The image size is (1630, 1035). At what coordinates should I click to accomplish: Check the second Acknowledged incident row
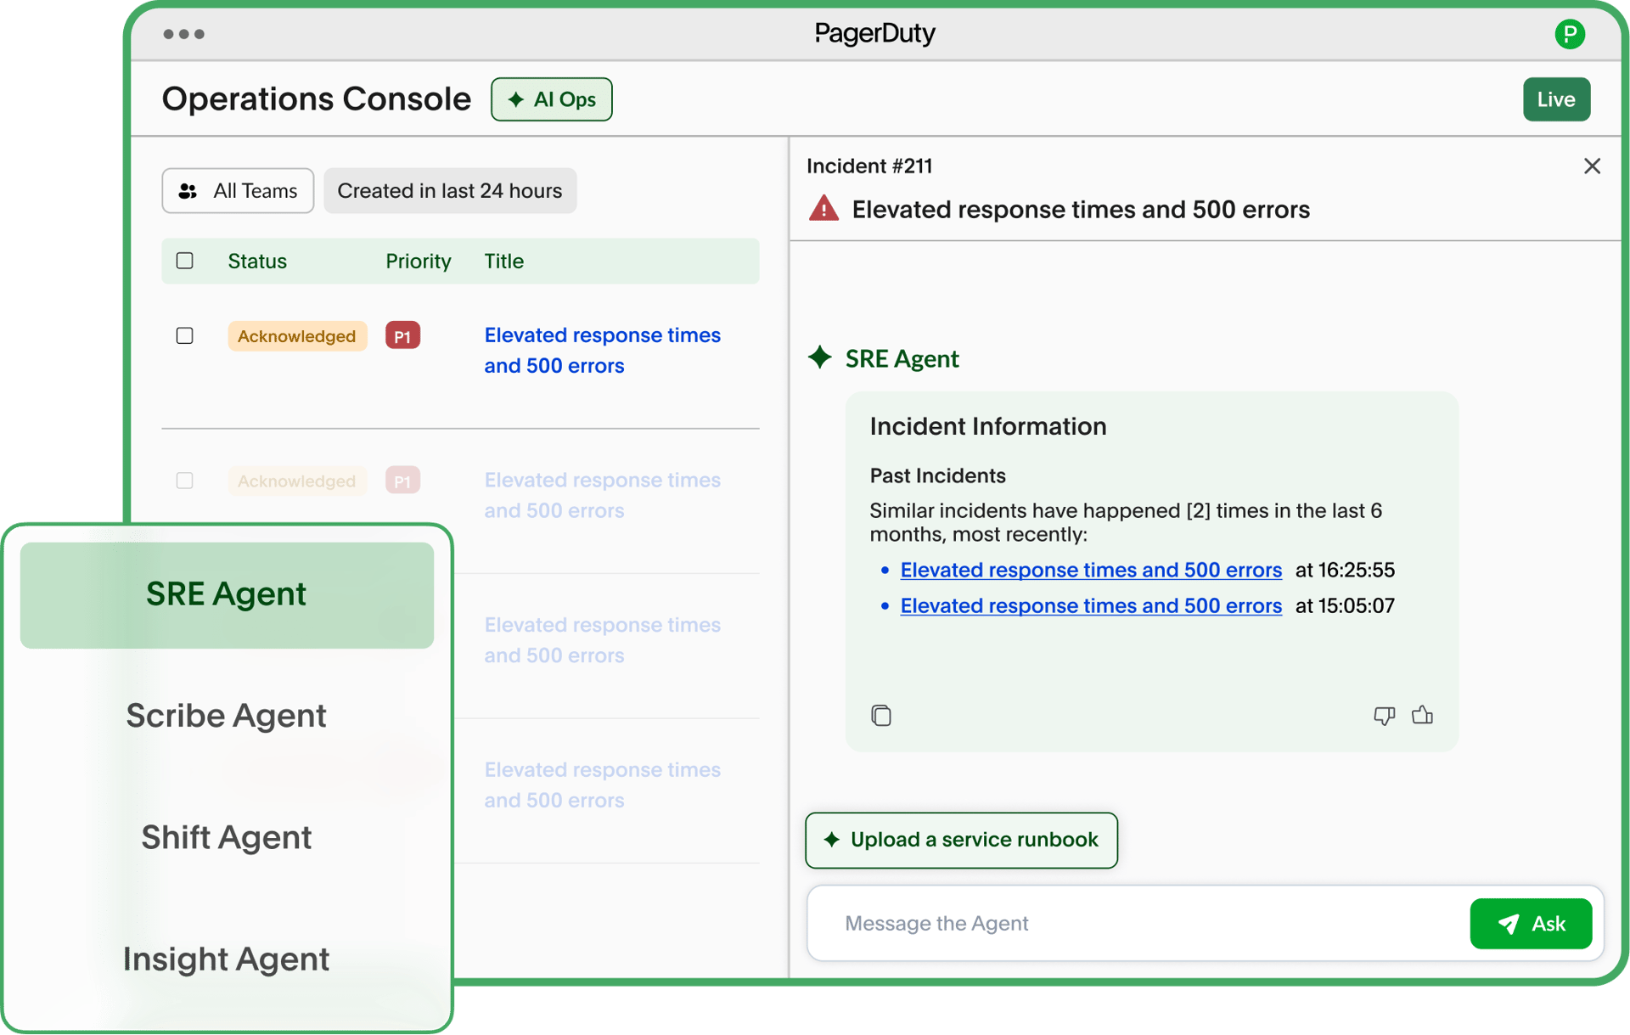coord(184,481)
